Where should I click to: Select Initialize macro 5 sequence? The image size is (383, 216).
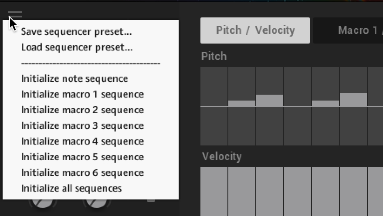click(x=82, y=157)
